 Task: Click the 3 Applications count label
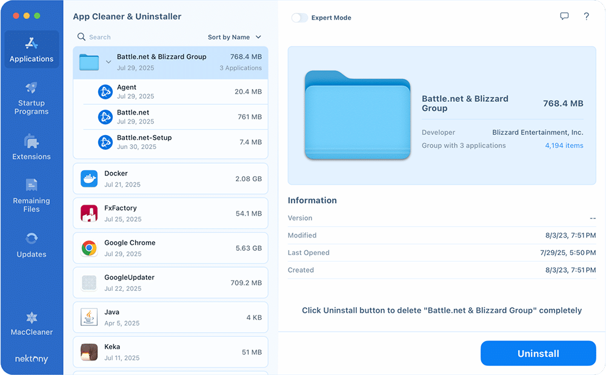click(241, 68)
